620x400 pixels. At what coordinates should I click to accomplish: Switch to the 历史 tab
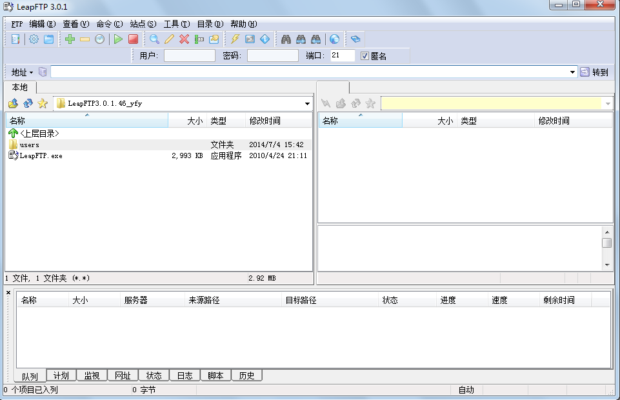coord(246,375)
